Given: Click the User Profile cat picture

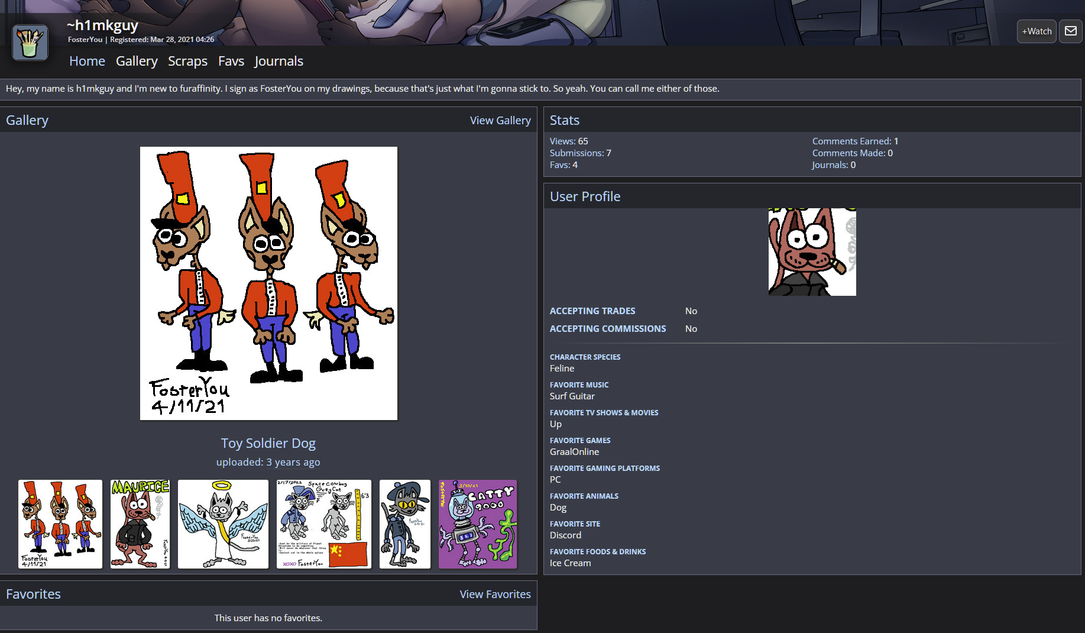Looking at the screenshot, I should 812,252.
